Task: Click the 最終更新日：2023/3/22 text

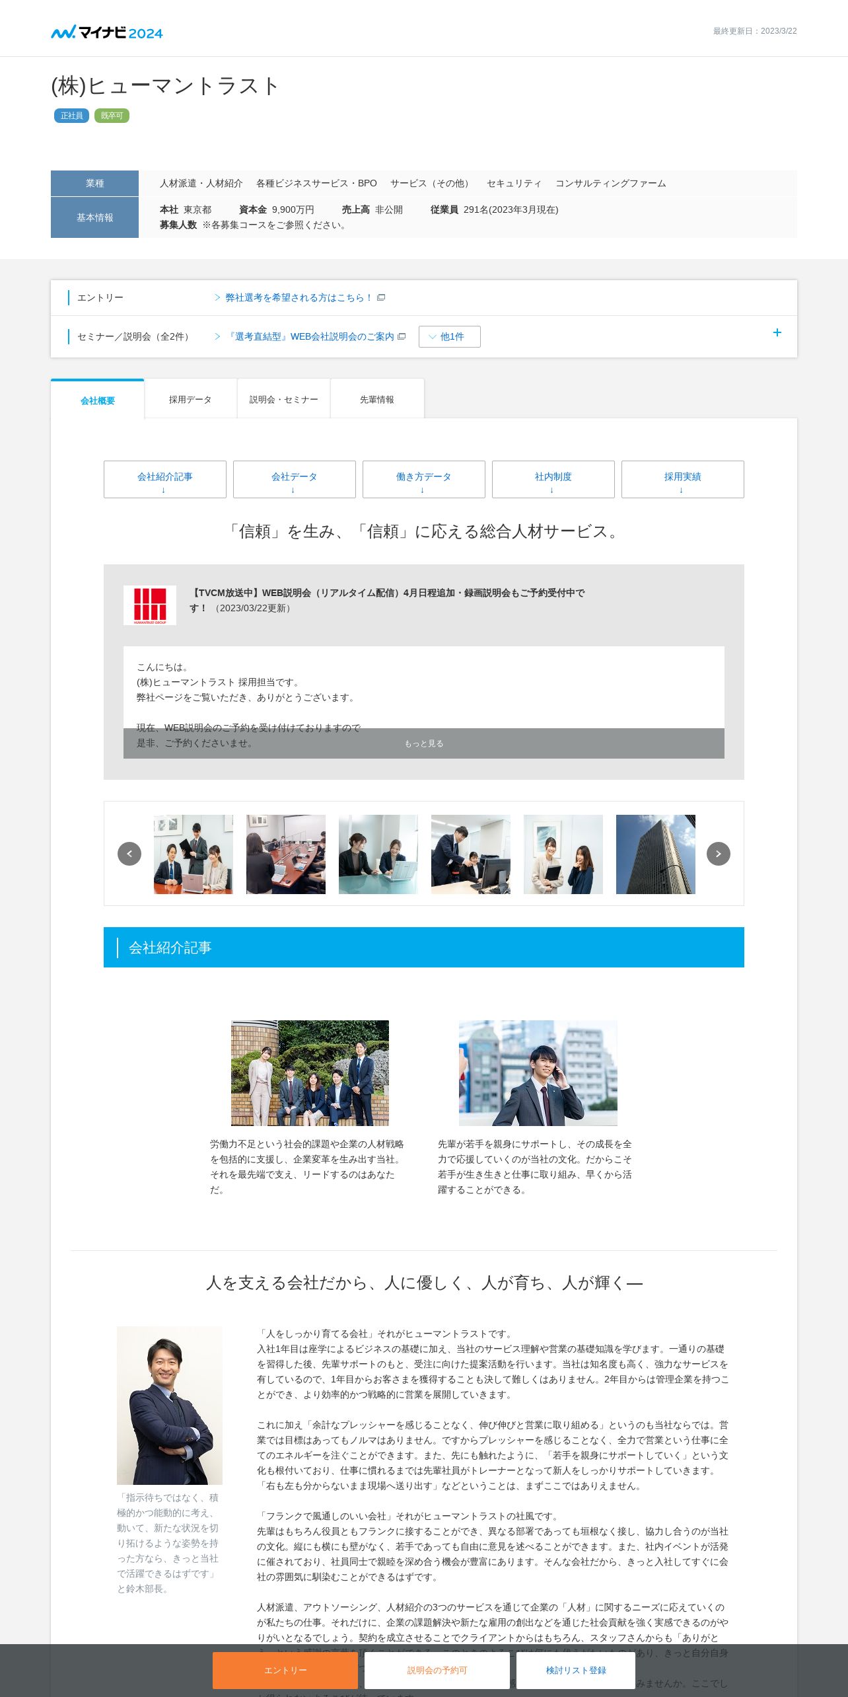Action: click(755, 31)
